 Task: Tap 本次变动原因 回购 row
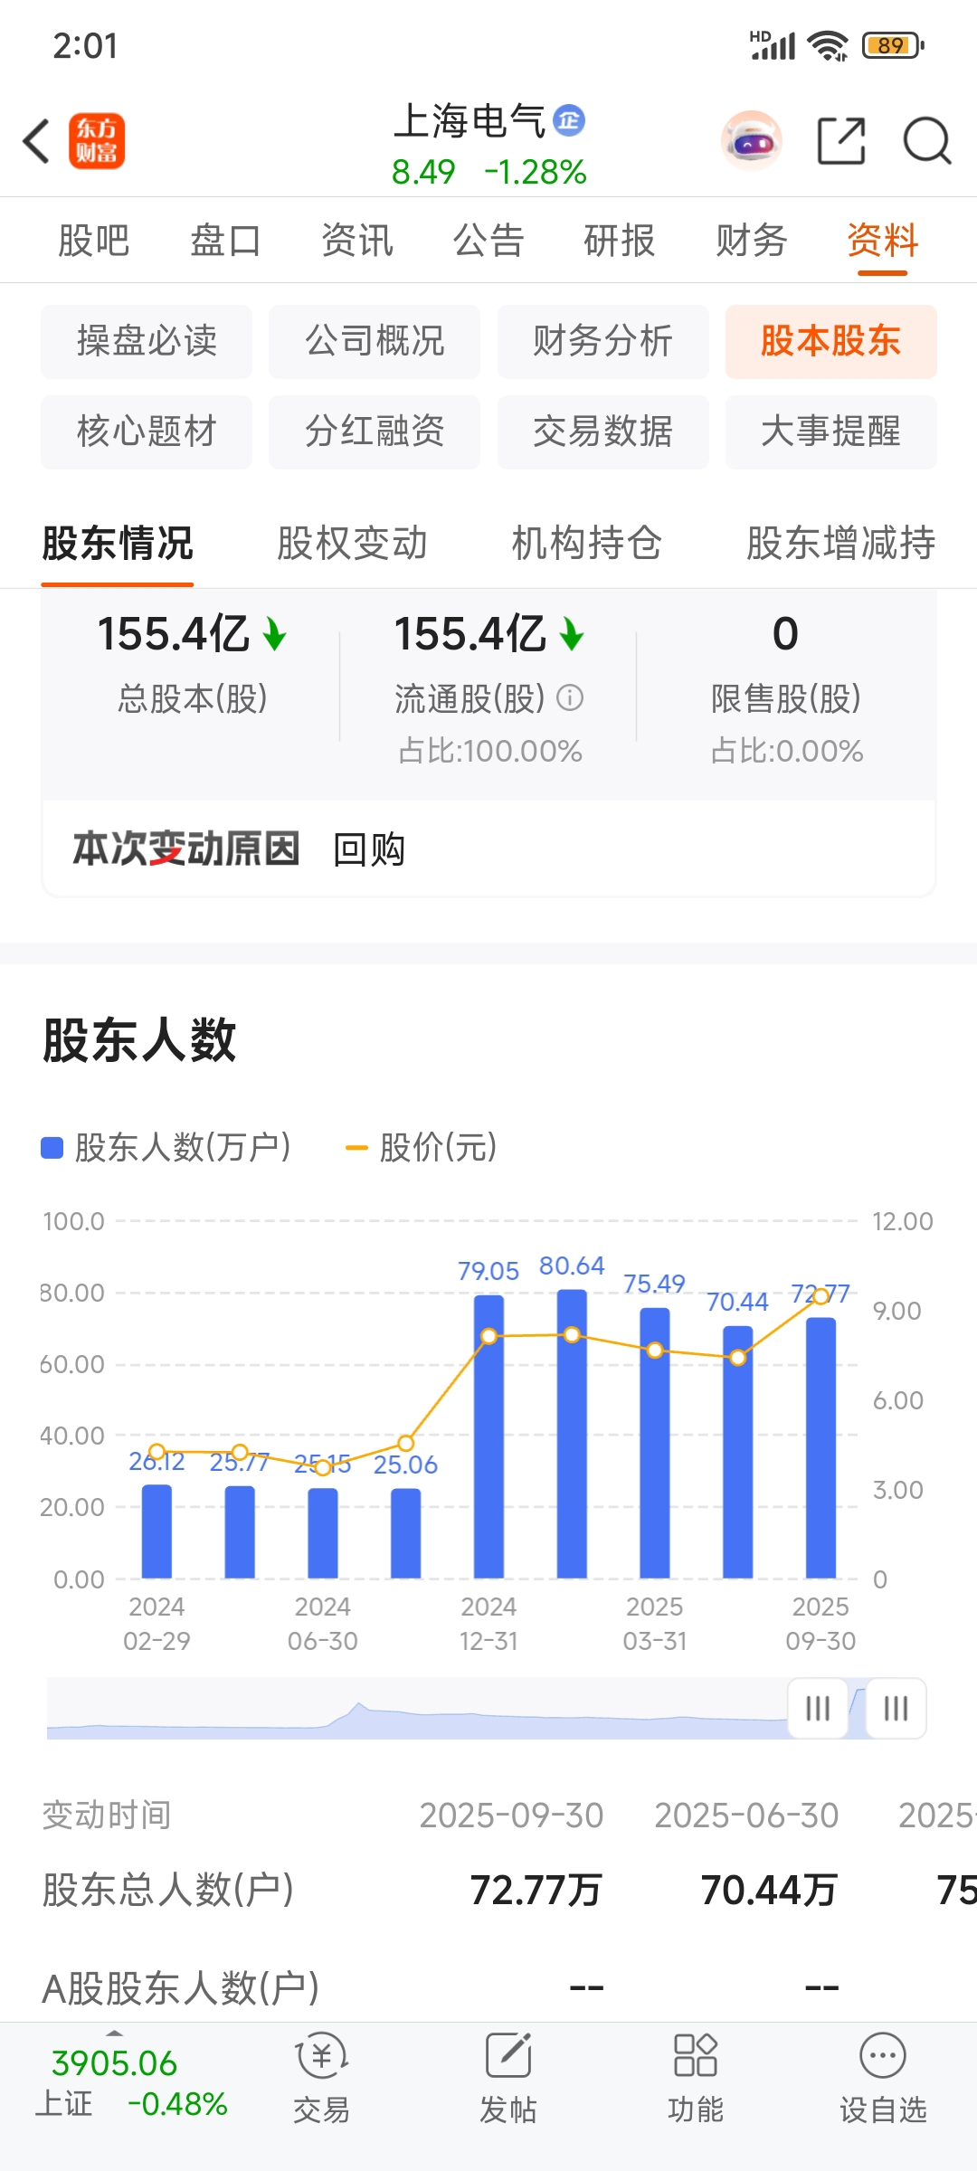pos(488,848)
